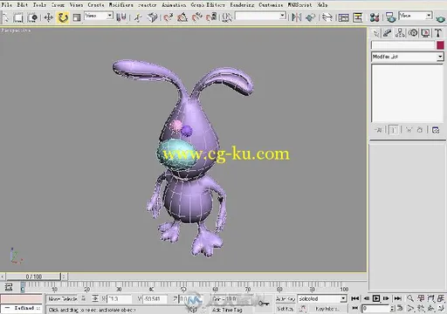Toggle the first magnet Snaps Toggle
This screenshot has width=447, height=314.
pos(168,17)
